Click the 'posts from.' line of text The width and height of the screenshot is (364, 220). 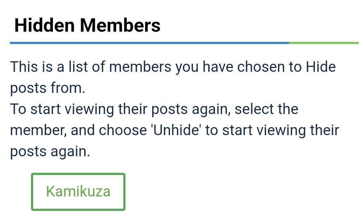48,88
